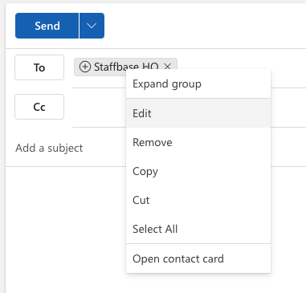Remove the Staffbase HQ recipient with the X

pyautogui.click(x=168, y=66)
